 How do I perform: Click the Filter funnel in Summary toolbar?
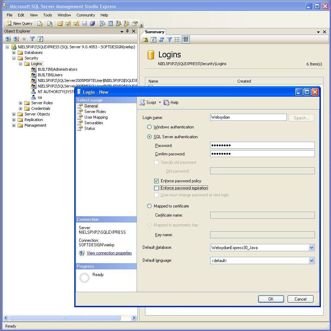[x=169, y=40]
